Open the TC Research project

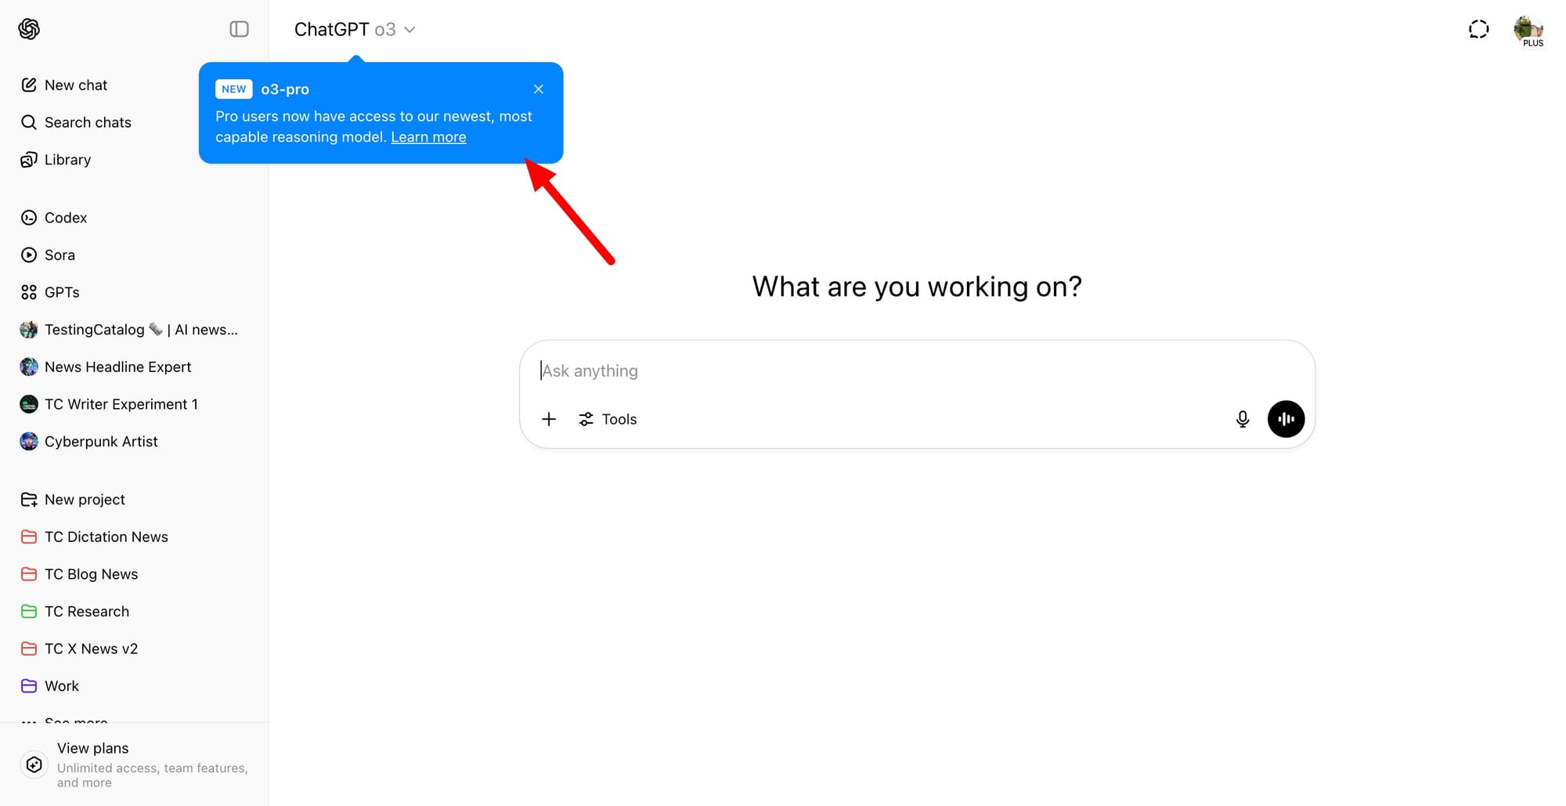[135, 612]
